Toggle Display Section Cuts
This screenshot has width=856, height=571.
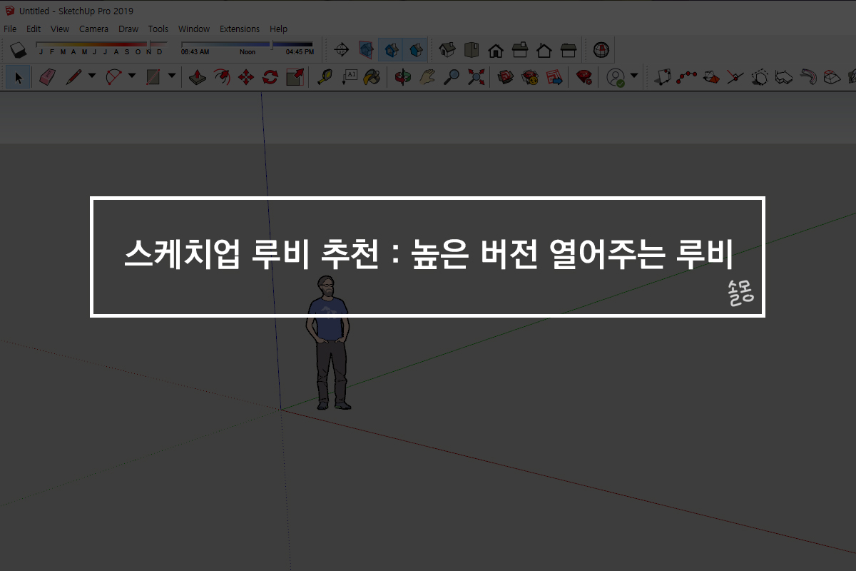[x=390, y=50]
